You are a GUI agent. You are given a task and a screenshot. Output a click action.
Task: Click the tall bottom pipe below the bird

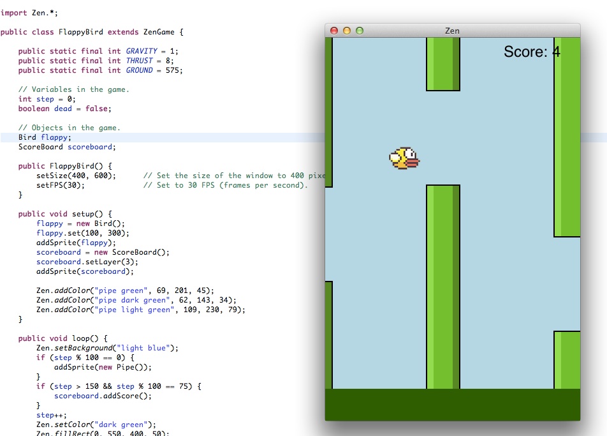point(443,287)
